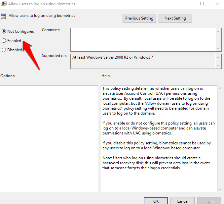Click the Help pane scroll up arrow

coord(220,88)
